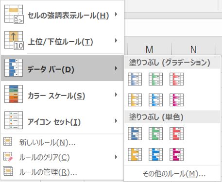Expand arrow beside ルールのクリア
The width and height of the screenshot is (222, 182).
tap(116, 157)
